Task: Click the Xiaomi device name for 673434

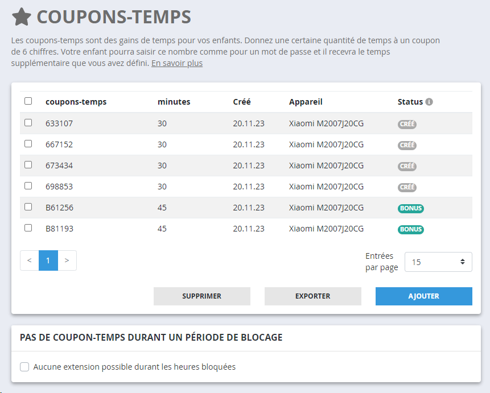Action: [x=326, y=166]
